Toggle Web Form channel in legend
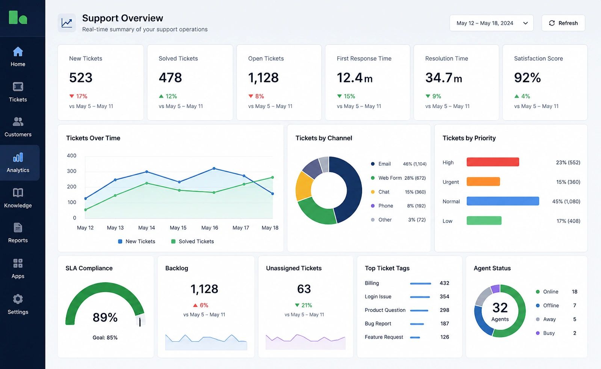The height and width of the screenshot is (369, 601). tap(399, 178)
